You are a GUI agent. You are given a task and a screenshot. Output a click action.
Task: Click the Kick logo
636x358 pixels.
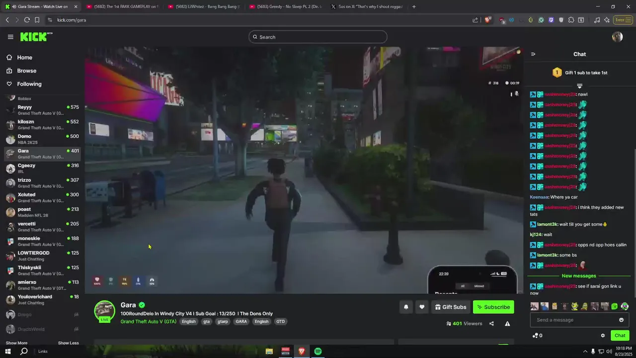coord(36,37)
